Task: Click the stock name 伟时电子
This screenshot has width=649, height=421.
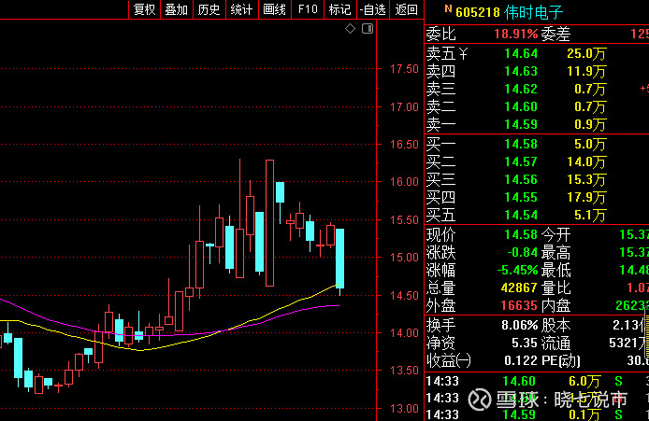Action: click(x=534, y=12)
